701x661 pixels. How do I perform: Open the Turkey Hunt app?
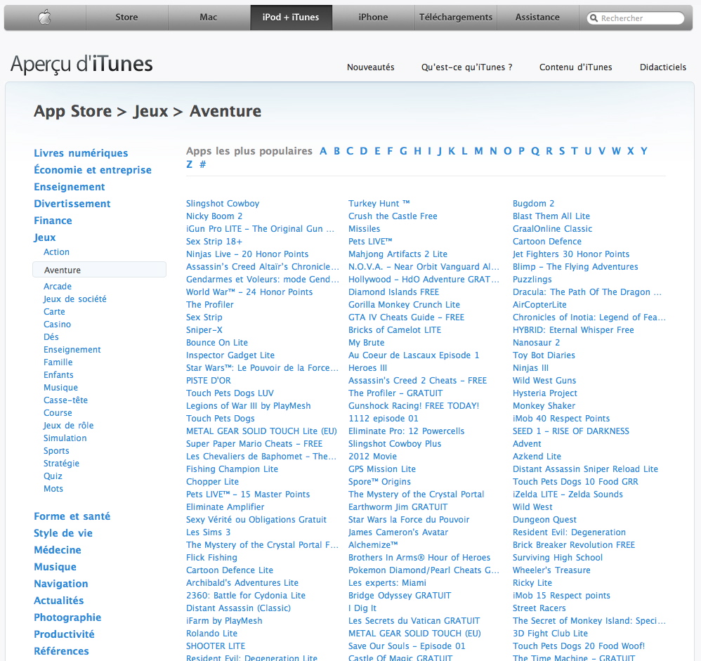[379, 204]
